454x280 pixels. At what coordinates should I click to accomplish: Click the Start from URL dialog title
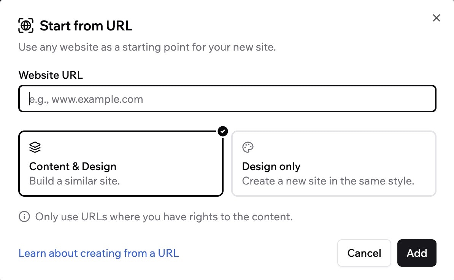coord(86,25)
